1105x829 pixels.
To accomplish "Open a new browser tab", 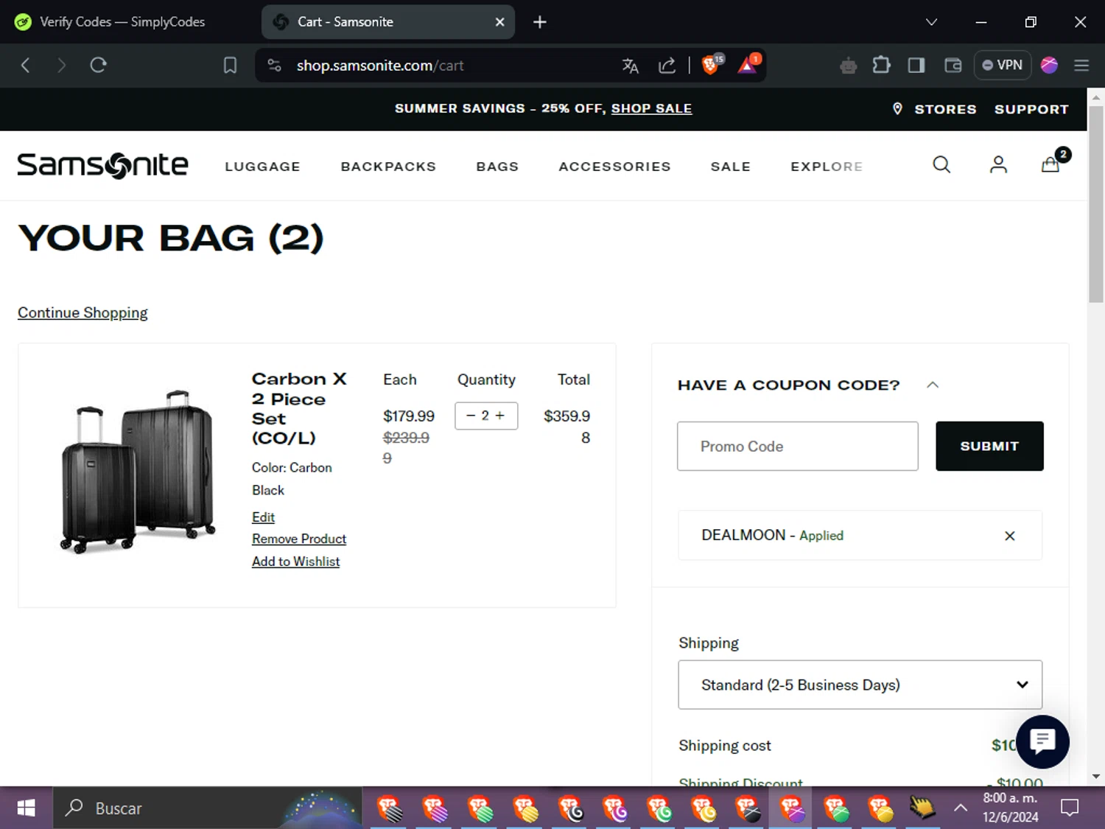I will coord(540,22).
